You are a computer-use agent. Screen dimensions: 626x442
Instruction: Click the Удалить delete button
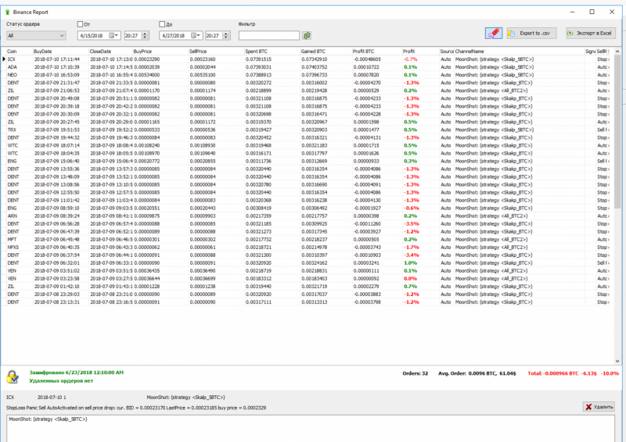point(599,407)
